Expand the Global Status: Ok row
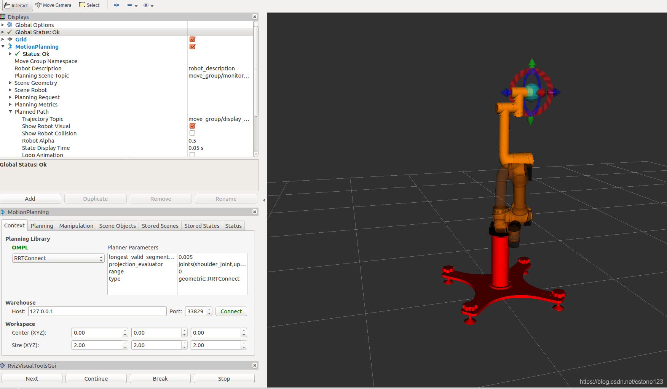 [x=3, y=32]
